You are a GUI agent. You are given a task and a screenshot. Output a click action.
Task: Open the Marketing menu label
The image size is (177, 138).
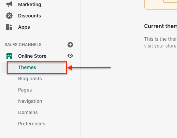pos(30,4)
